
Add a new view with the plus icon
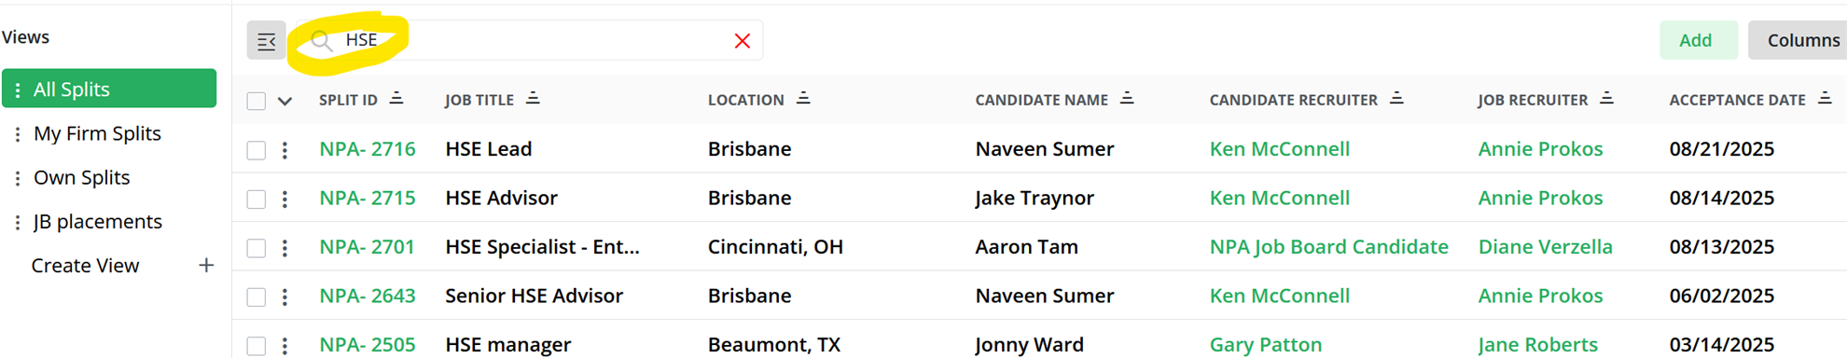coord(206,266)
